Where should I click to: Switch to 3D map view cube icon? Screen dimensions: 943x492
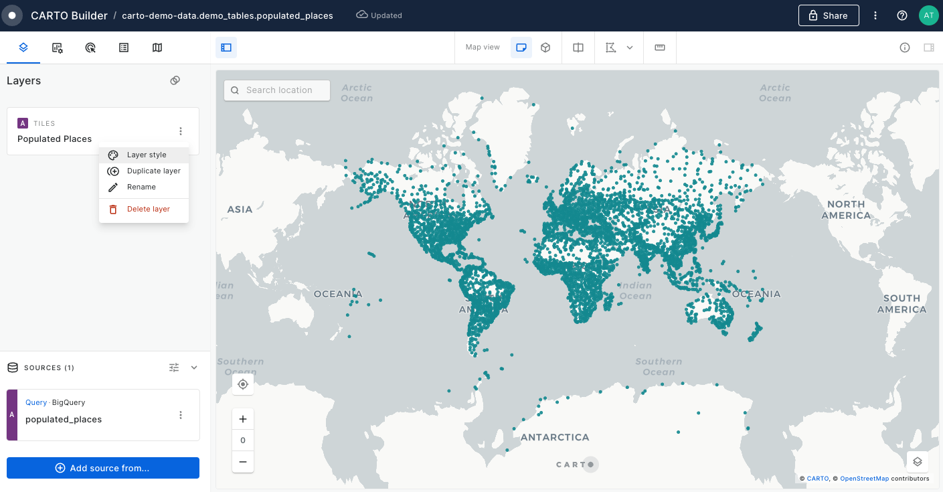point(545,48)
